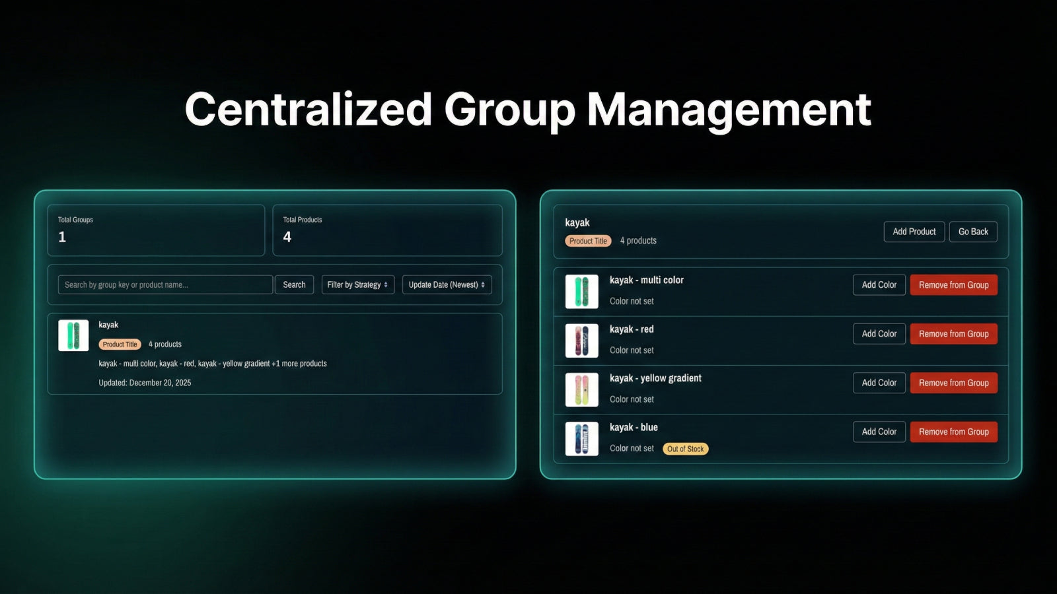Click the Product Title badge in the kayak group card
The height and width of the screenshot is (594, 1057).
[120, 344]
